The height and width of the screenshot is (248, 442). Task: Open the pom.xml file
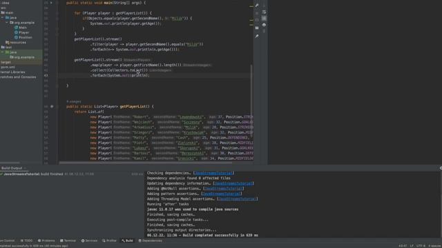point(8,68)
